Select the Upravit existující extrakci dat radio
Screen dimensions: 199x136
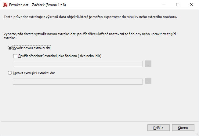pos(10,73)
